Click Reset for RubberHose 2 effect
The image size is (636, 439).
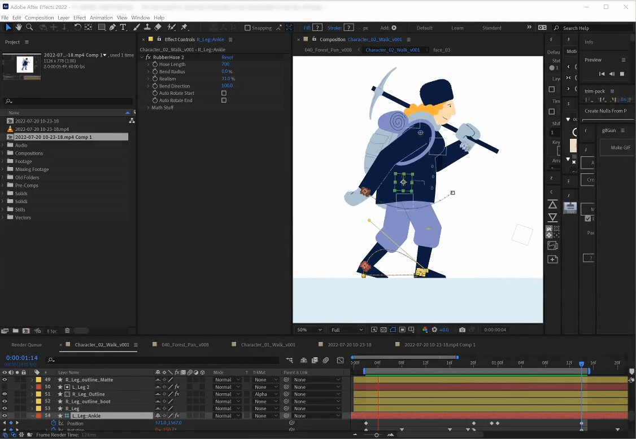227,58
